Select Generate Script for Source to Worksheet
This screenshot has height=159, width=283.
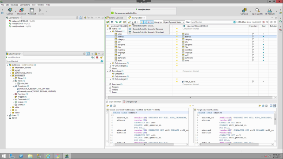[x=148, y=32]
